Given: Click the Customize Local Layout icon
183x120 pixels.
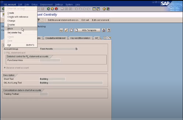Looking at the screenshot, I should coord(108,9).
